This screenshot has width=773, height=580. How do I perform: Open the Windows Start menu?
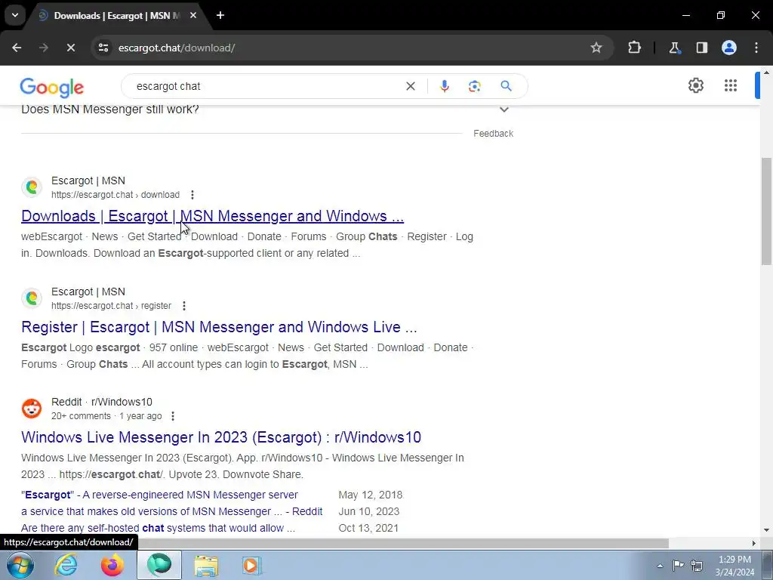pos(20,565)
